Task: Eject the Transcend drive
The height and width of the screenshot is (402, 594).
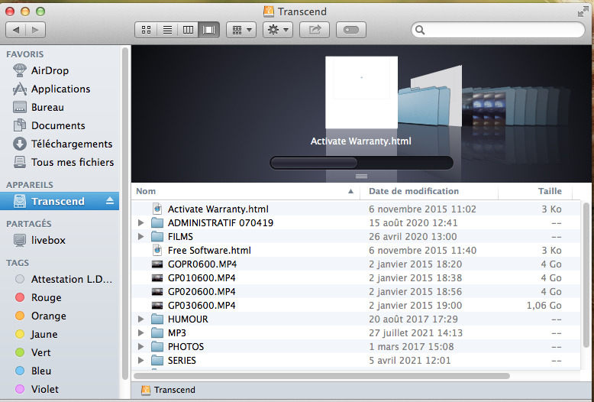Action: point(109,201)
